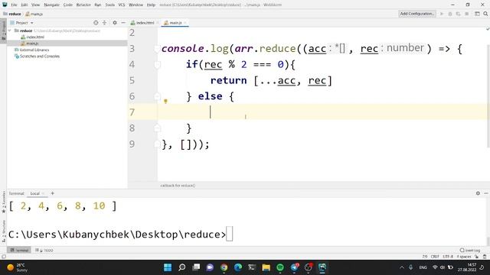490x275 pixels.
Task: Select External Libraries in project tree
Action: coord(34,50)
